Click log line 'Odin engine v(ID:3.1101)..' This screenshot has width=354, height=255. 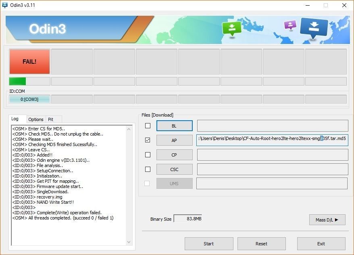51,160
